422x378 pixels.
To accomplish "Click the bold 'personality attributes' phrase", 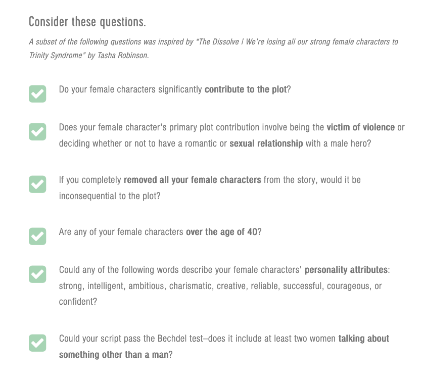I will (346, 270).
